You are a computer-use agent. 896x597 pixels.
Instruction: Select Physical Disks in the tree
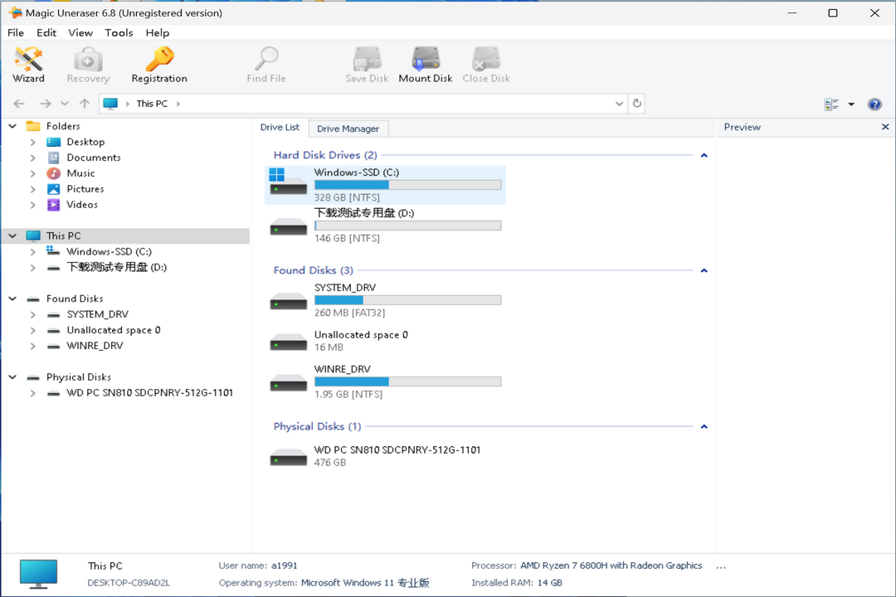(x=78, y=377)
